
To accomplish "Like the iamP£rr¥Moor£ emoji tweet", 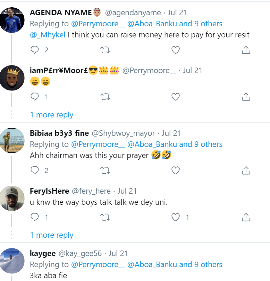I will tap(176, 97).
